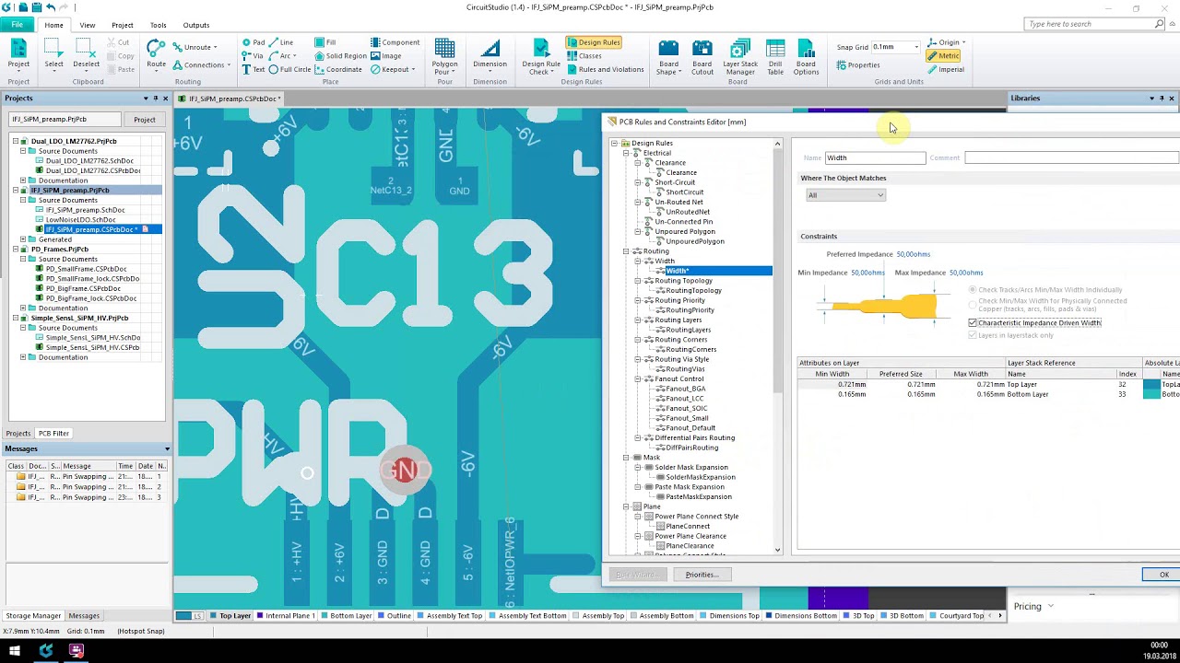
Task: Collapse Dual_LDO_LM27762.PrjPcb project node
Action: coord(15,141)
